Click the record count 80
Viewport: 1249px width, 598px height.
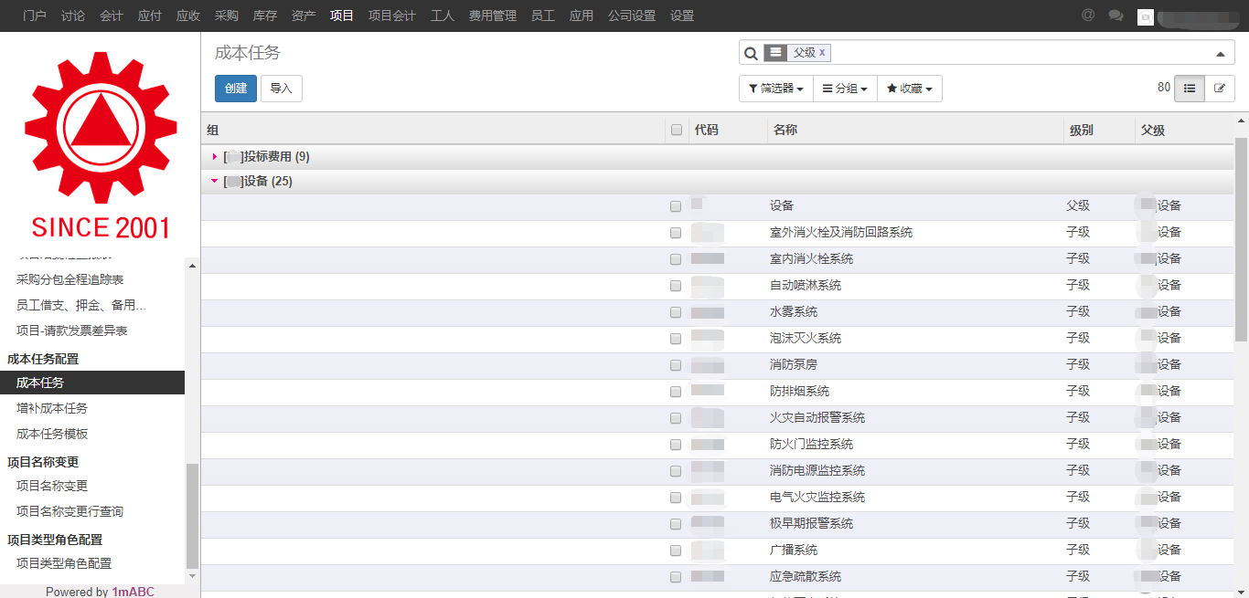pos(1164,88)
